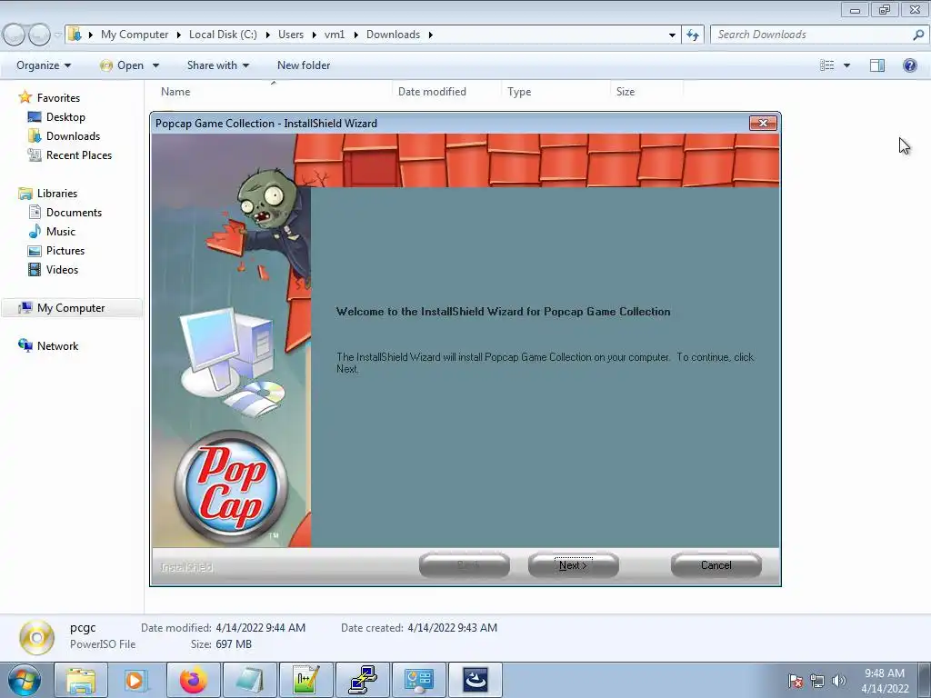Sort files by the Size column

coord(646,92)
